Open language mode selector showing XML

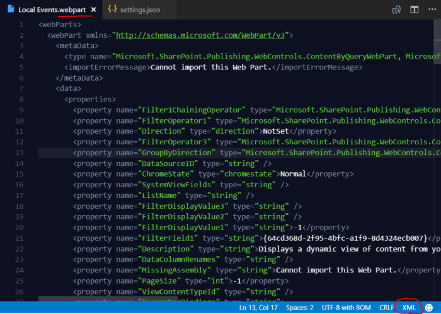[409, 307]
